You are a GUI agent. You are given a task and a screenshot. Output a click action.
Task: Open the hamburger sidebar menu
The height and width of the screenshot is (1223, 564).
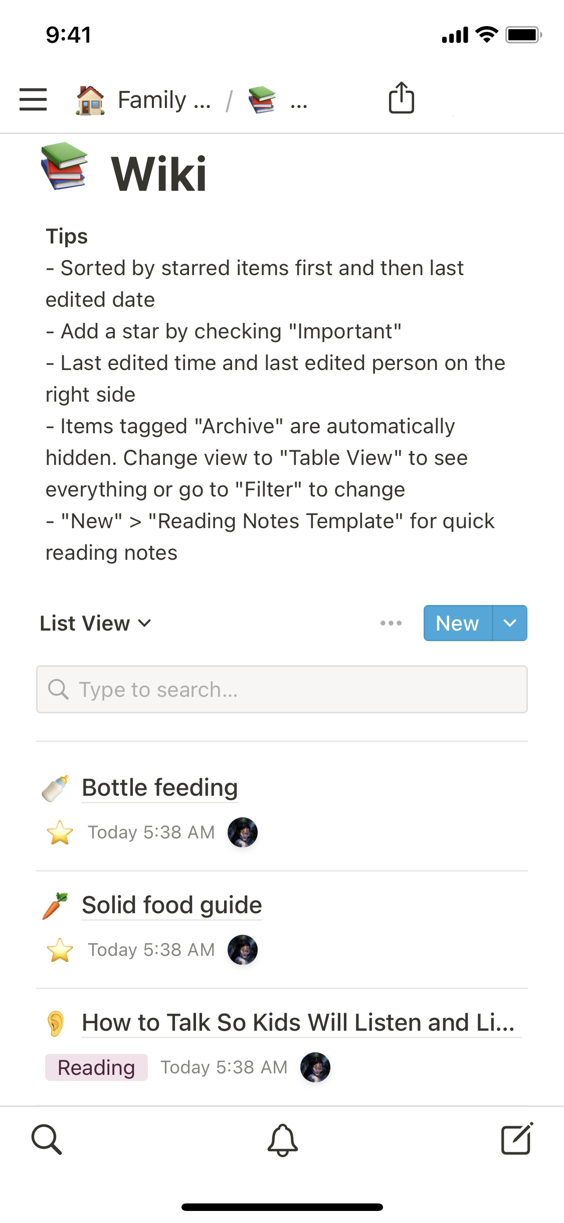(33, 99)
